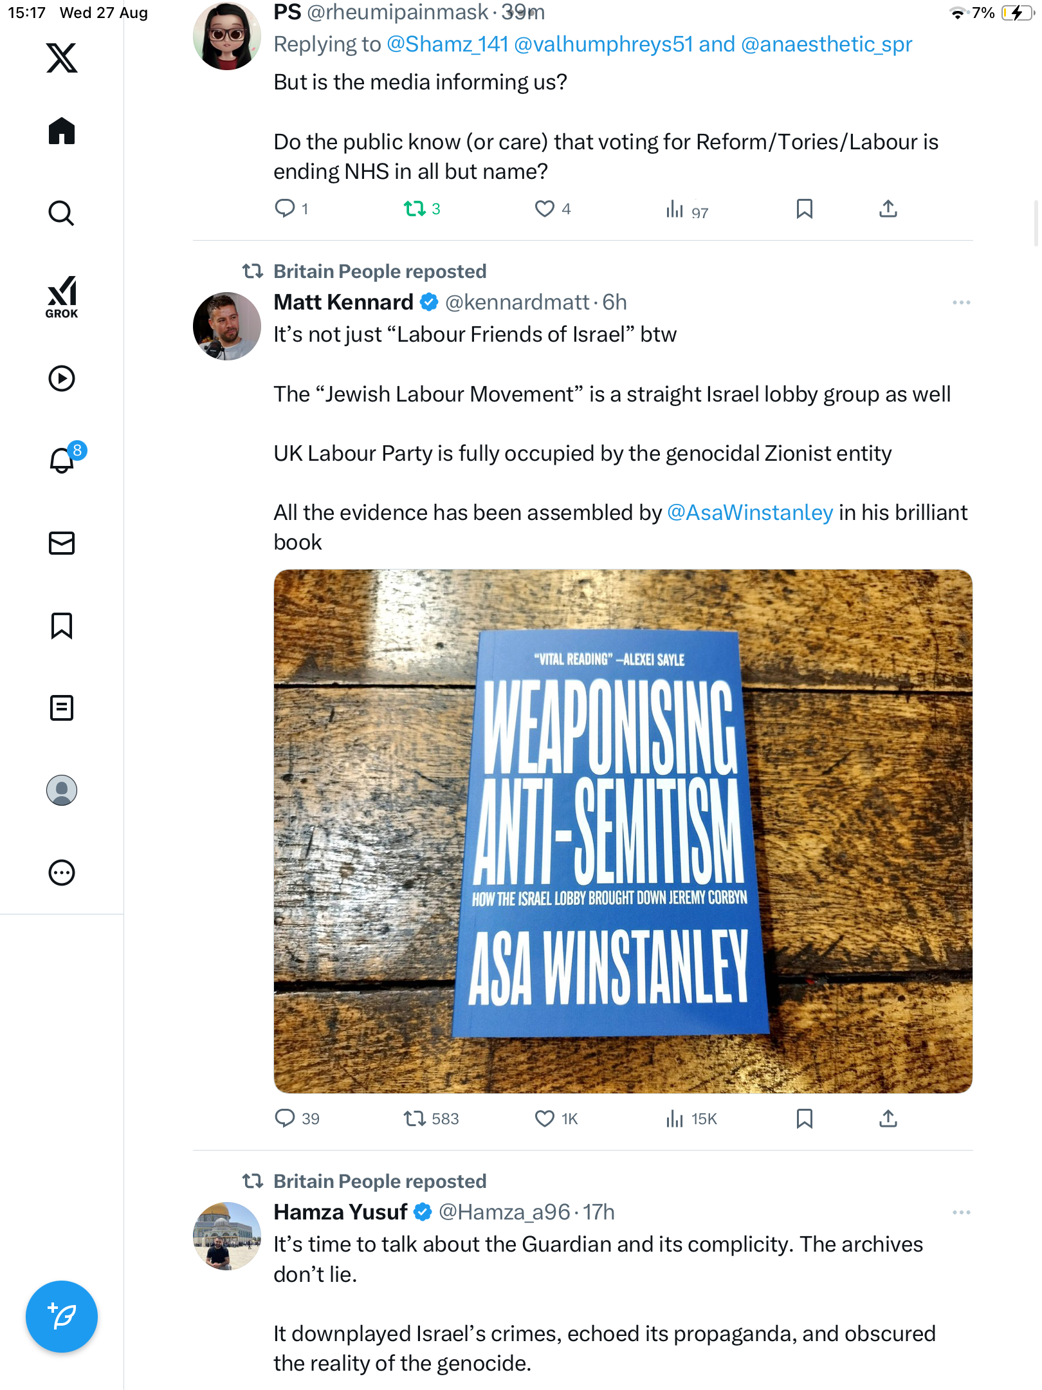
Task: Open the search page from sidebar
Action: tap(62, 213)
